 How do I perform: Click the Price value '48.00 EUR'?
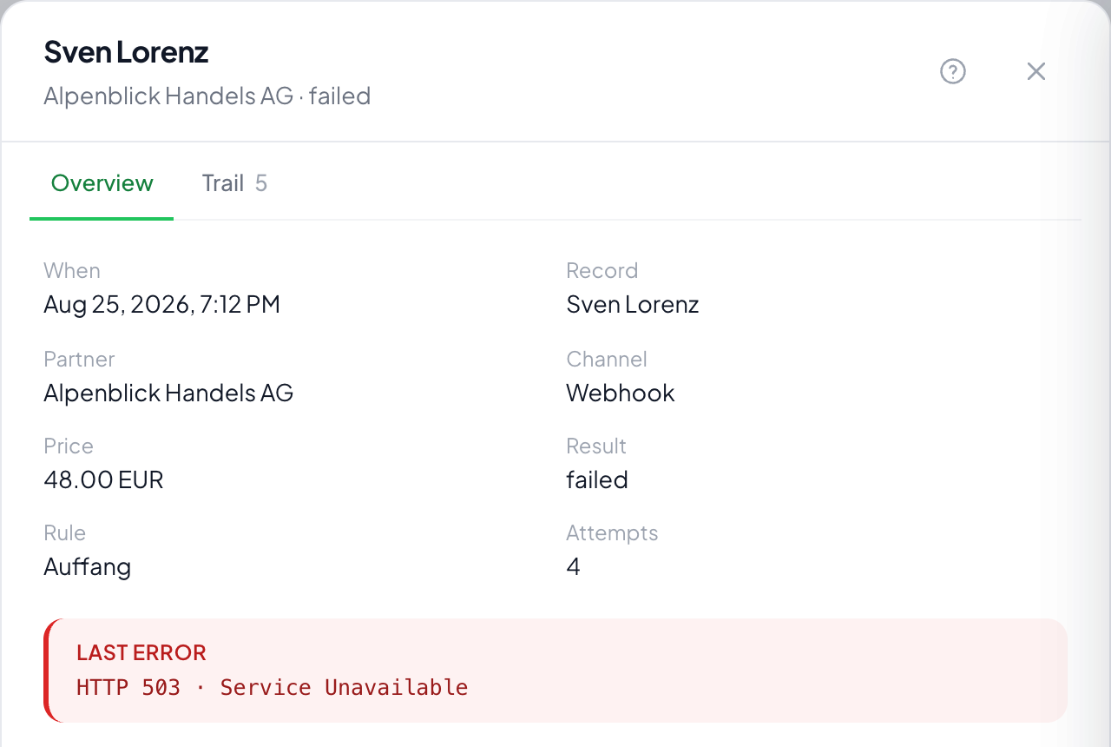click(x=103, y=480)
